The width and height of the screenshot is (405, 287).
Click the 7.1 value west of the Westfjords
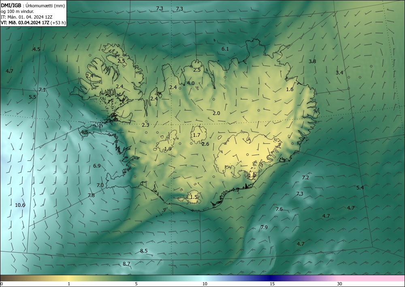pos(42,90)
